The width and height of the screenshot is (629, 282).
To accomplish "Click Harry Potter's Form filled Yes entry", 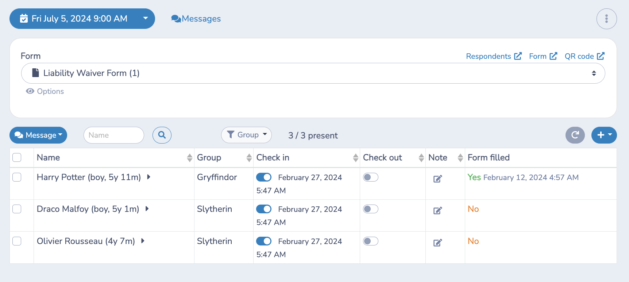I will click(x=523, y=177).
